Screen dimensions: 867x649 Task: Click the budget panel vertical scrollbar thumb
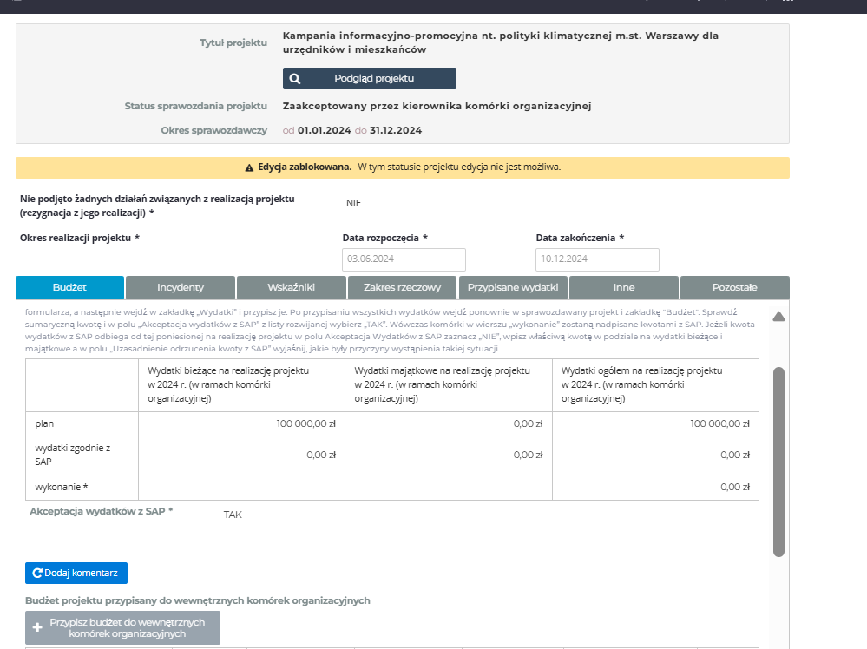pyautogui.click(x=778, y=460)
